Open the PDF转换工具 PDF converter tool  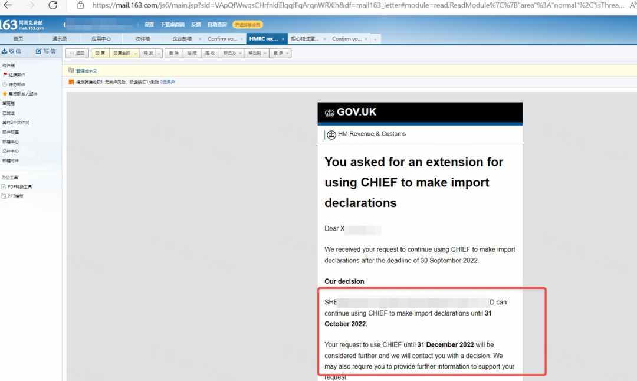(x=19, y=187)
